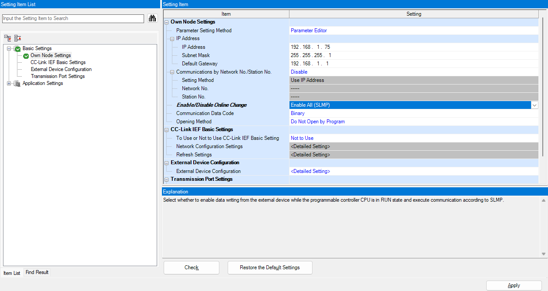Open the Enable/Disable Online Change dropdown

click(x=535, y=105)
